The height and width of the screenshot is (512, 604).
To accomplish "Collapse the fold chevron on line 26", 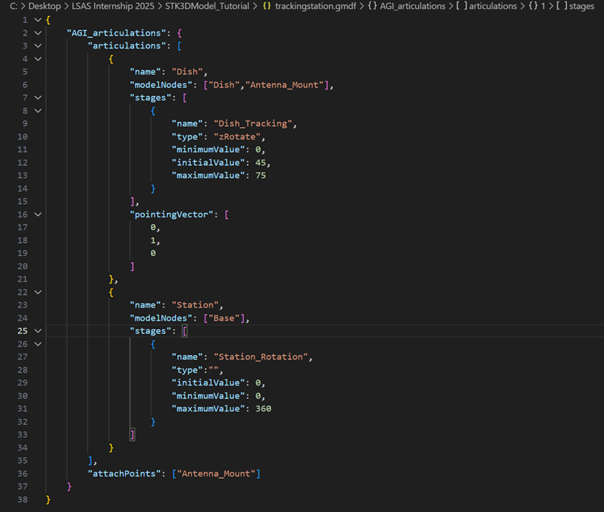I will tap(38, 344).
